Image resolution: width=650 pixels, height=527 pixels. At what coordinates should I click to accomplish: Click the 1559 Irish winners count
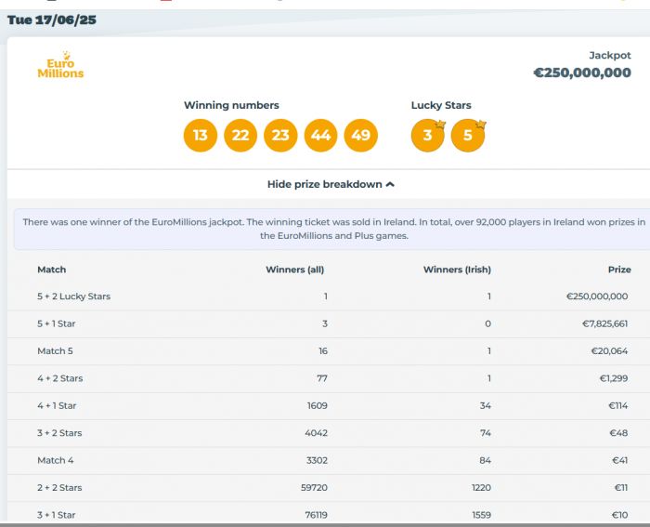(481, 515)
